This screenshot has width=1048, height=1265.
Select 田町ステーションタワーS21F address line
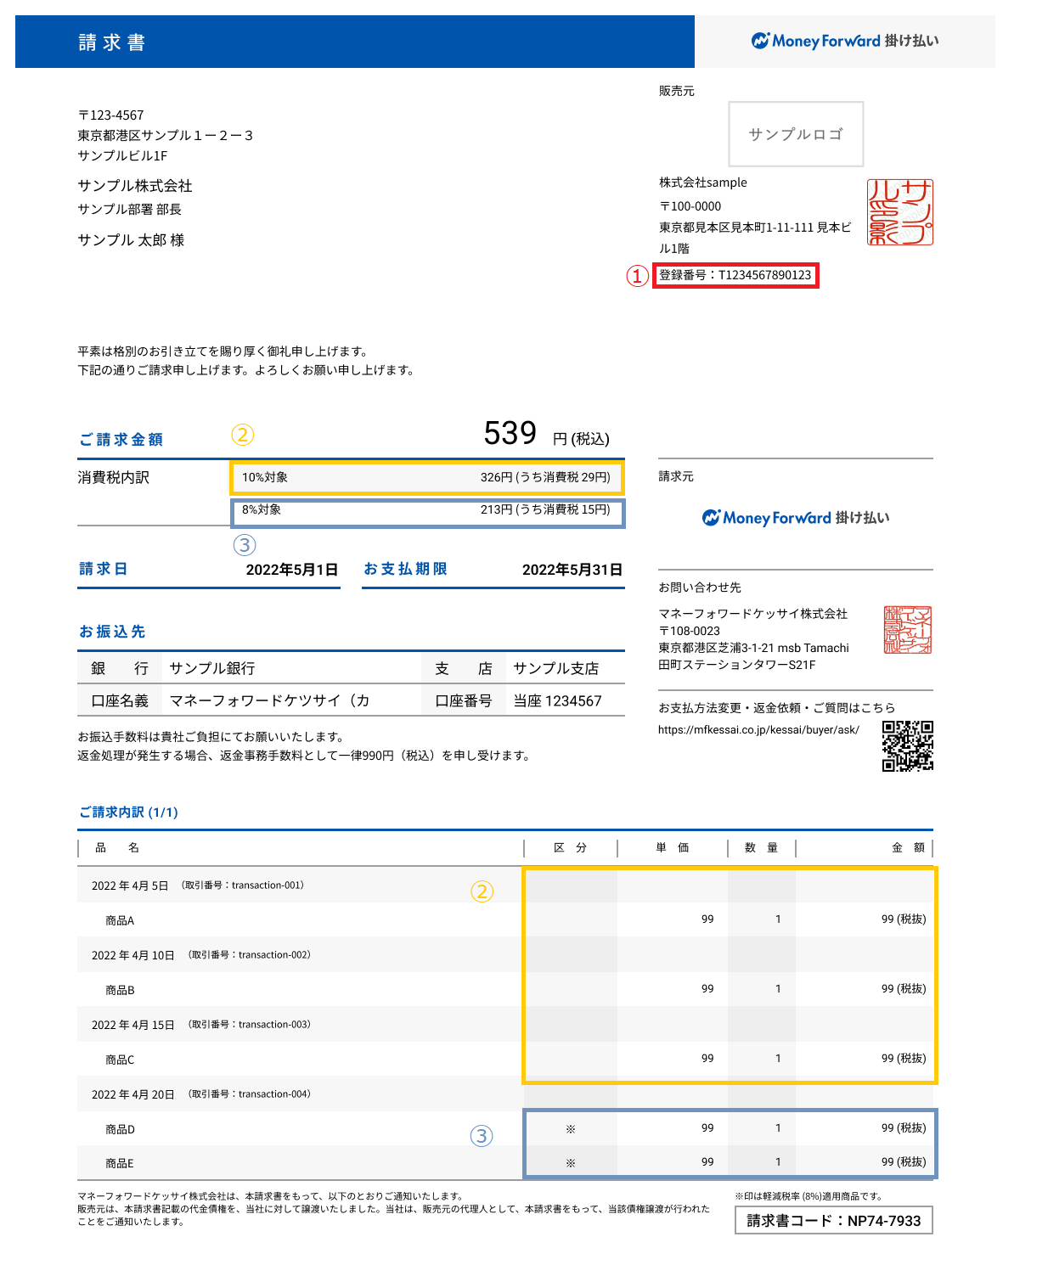[737, 665]
